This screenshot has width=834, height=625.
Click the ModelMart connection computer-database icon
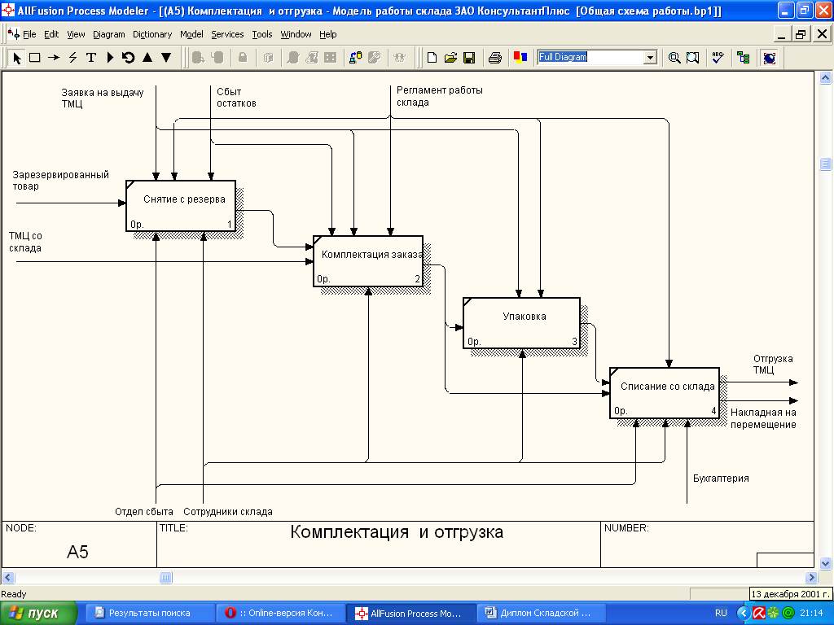[x=355, y=58]
